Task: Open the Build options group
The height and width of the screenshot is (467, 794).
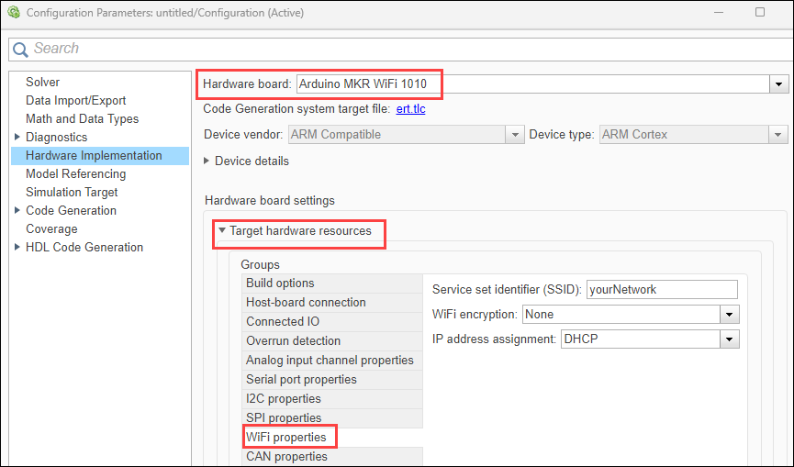Action: (x=280, y=284)
